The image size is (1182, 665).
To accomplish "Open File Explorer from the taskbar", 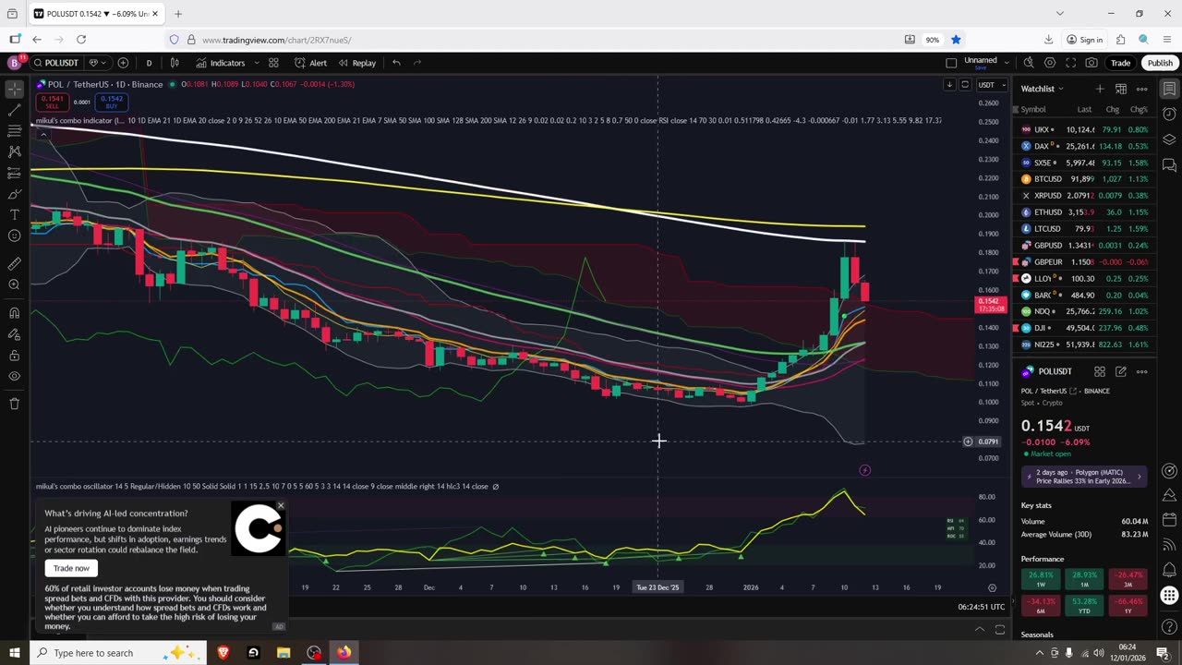I will point(283,653).
